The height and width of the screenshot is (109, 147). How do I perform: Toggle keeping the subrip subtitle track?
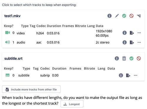point(8,75)
